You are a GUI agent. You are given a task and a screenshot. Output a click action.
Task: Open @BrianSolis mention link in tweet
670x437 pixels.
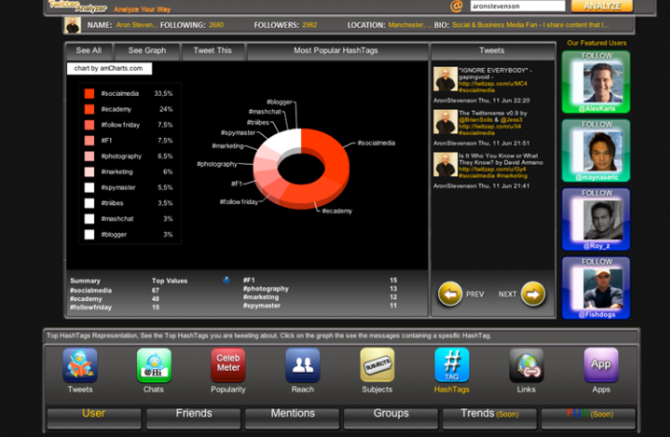(x=476, y=120)
